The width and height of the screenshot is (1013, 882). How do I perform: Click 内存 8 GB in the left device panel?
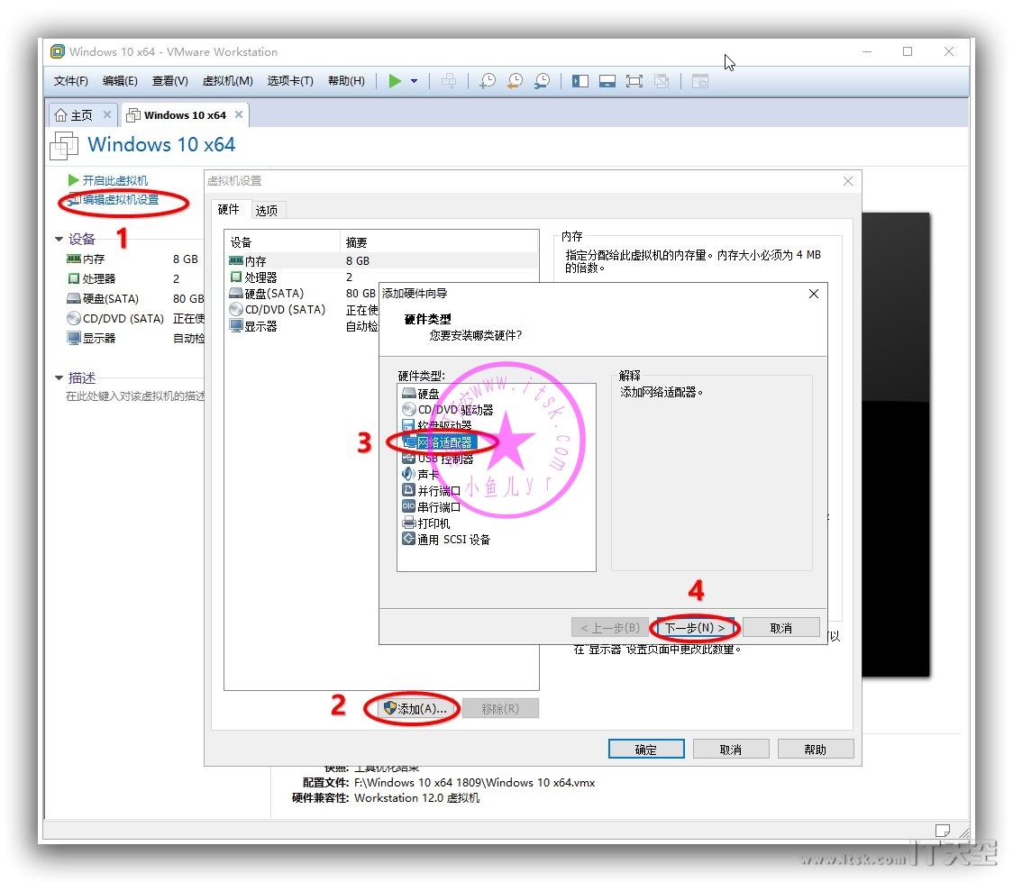tap(132, 259)
